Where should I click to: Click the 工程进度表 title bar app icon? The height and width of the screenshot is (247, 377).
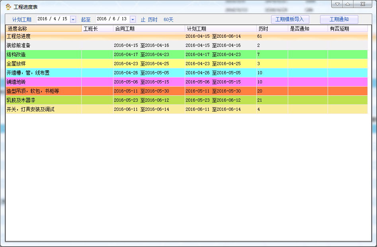tap(8, 7)
